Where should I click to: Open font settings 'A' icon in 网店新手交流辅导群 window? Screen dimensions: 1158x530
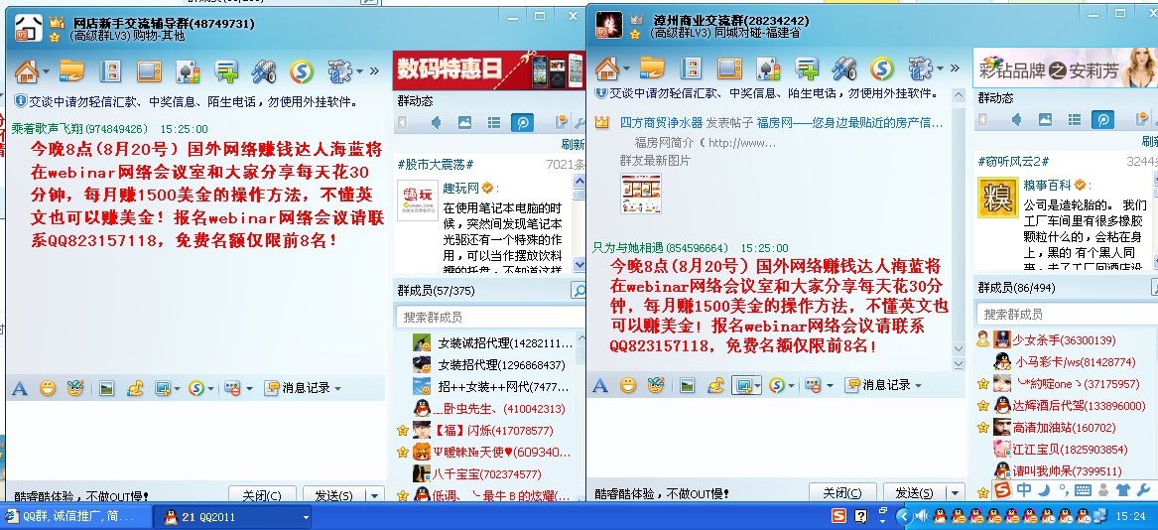[20, 388]
